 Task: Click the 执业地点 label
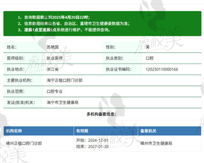click(x=16, y=69)
